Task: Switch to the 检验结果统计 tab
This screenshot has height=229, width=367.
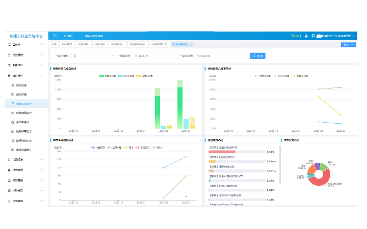Action: [138, 44]
